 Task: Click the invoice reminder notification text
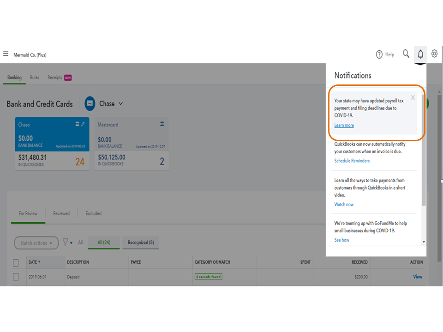pyautogui.click(x=370, y=148)
